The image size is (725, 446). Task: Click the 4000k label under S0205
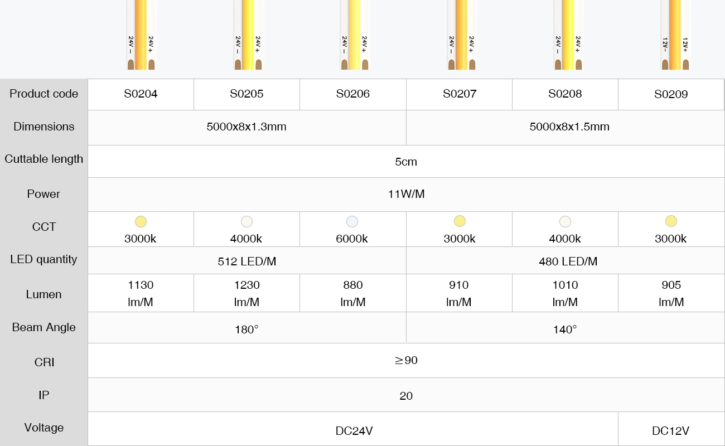coord(246,239)
